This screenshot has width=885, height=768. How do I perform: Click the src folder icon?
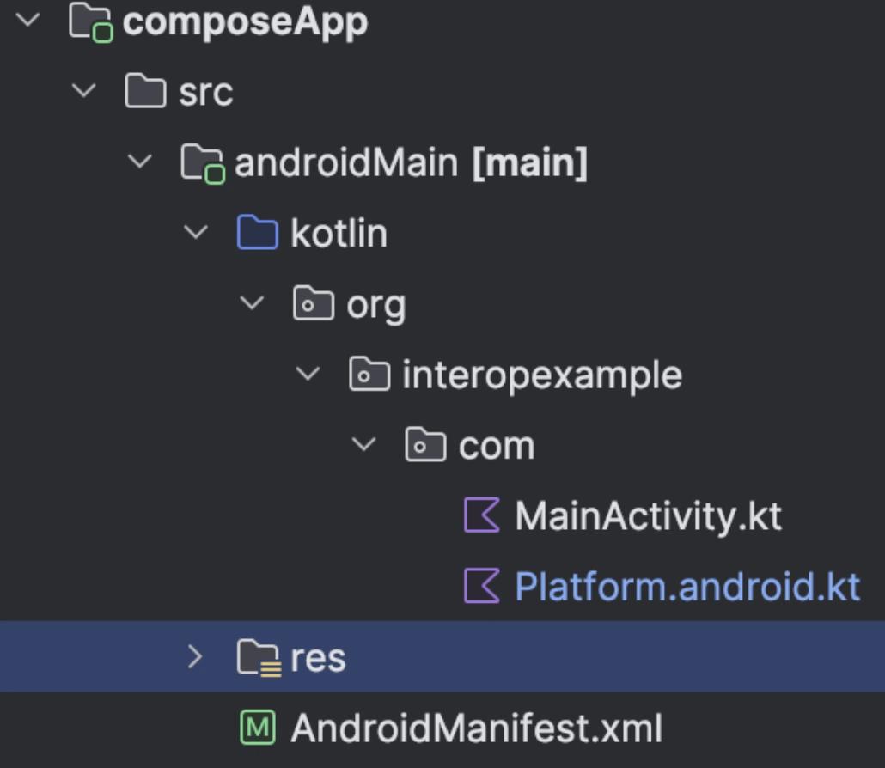[145, 91]
